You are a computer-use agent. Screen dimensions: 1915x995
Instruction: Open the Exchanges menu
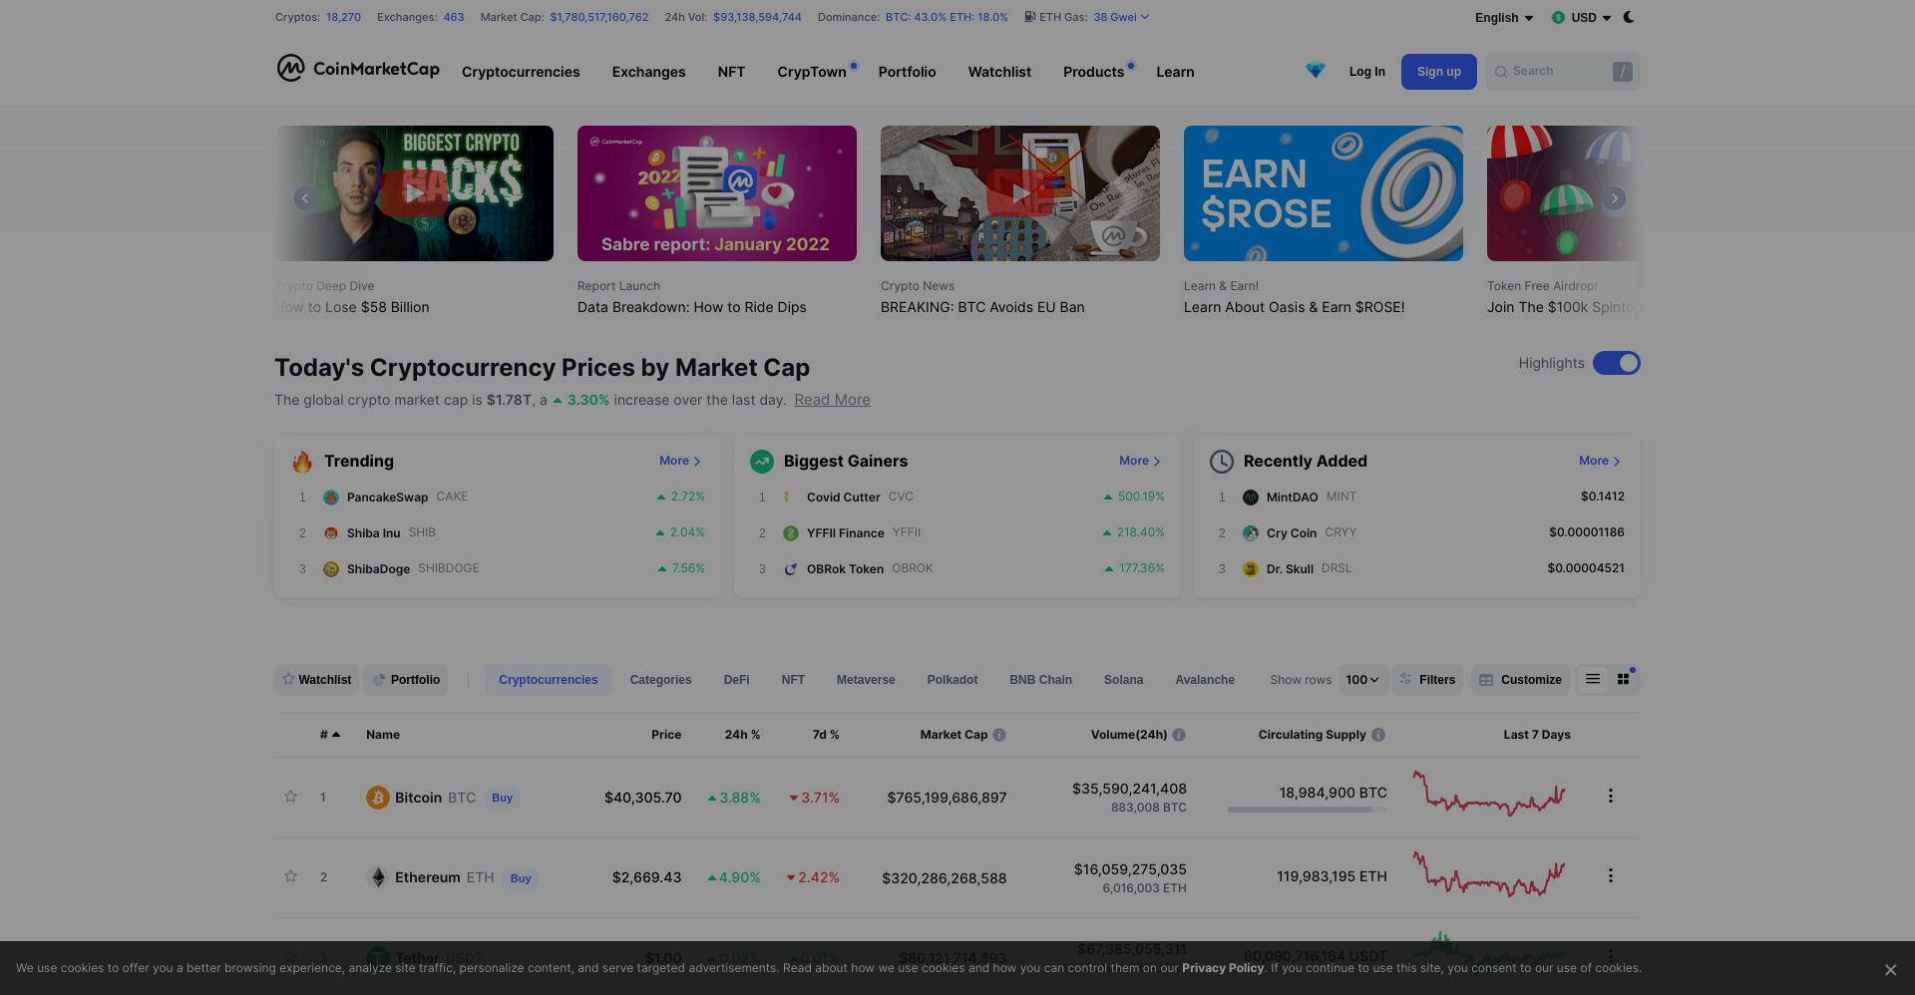pyautogui.click(x=648, y=72)
